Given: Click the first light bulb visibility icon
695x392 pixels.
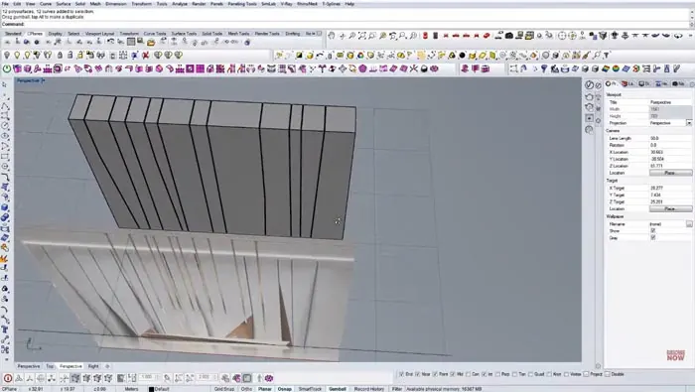Looking at the screenshot, I should 7,56.
